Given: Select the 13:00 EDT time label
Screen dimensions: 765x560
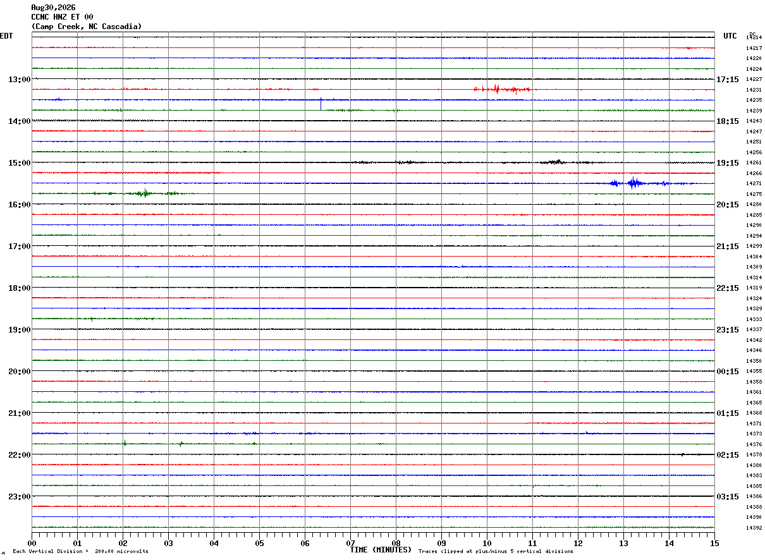Looking at the screenshot, I should click(19, 80).
